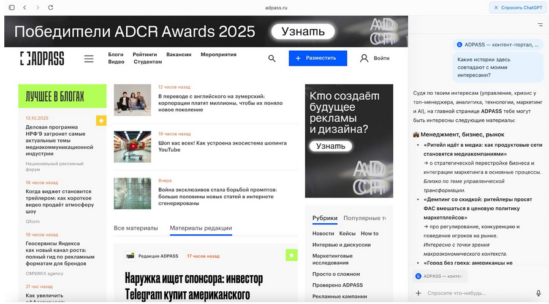Reload the page with the refresh icon
Screen dimensions: 549x304
tap(50, 7)
